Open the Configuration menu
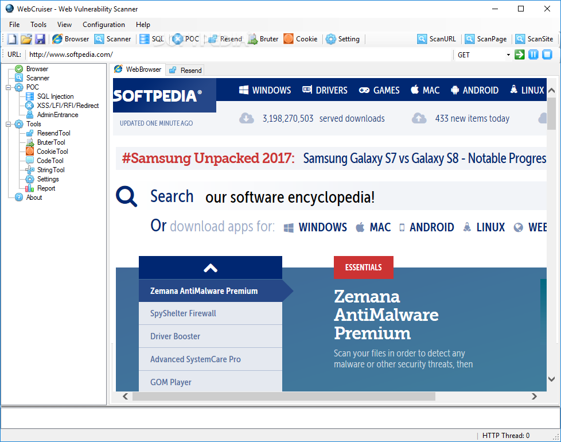The width and height of the screenshot is (561, 442). pyautogui.click(x=104, y=24)
